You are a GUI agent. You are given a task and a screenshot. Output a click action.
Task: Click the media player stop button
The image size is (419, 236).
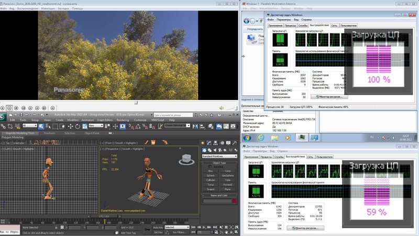coord(16,108)
